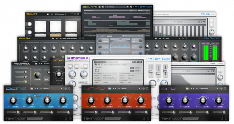Go to next preset in orange Winku plugin
The width and height of the screenshot is (234, 124).
coord(115,89)
